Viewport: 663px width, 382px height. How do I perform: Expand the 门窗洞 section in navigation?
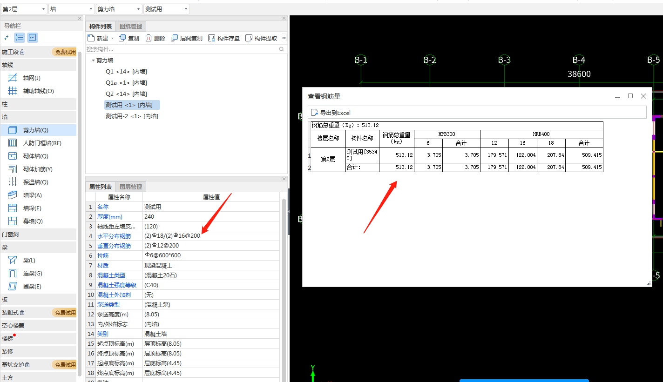point(38,234)
